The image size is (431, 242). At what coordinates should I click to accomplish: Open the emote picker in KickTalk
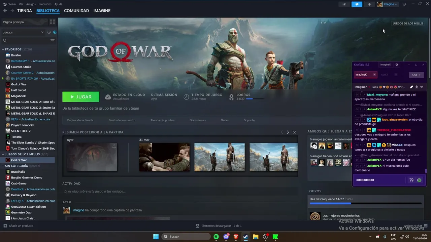point(419,180)
